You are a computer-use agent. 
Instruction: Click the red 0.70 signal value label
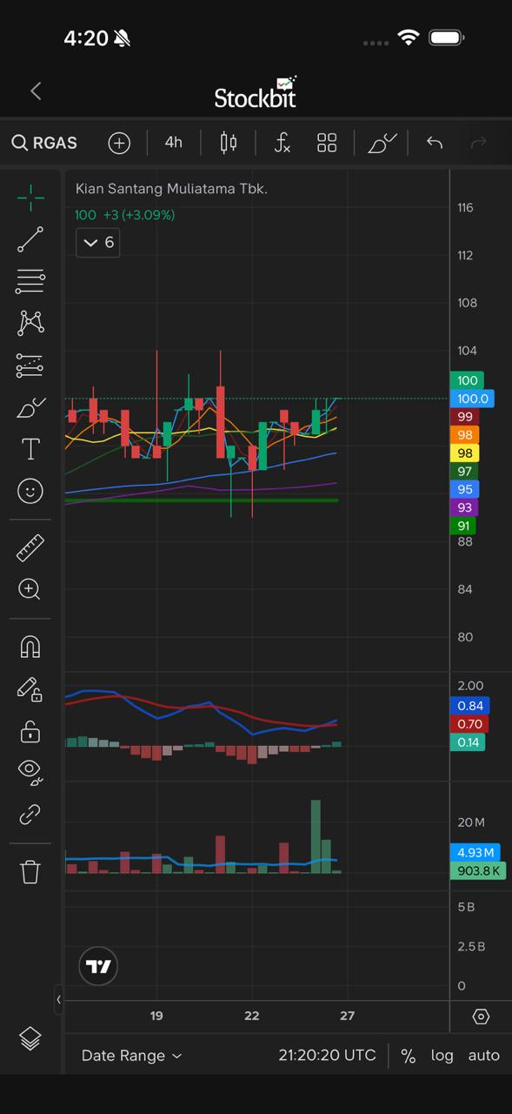coord(469,724)
